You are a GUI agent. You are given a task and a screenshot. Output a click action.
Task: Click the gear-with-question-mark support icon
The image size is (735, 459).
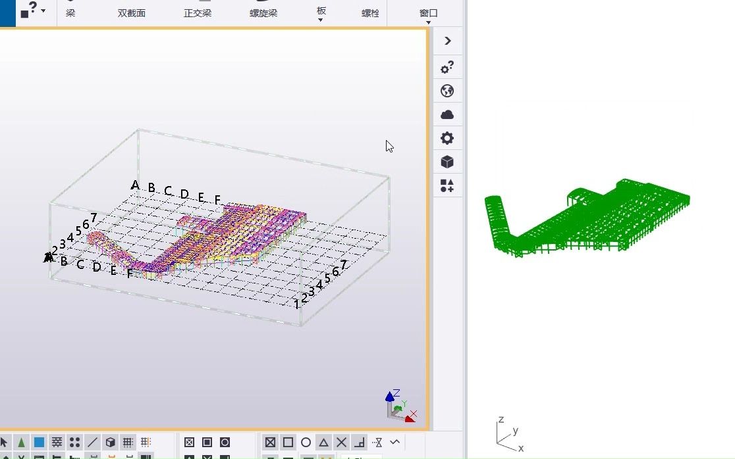coord(448,67)
